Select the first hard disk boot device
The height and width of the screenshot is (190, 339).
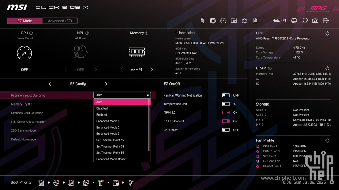click(x=41, y=183)
